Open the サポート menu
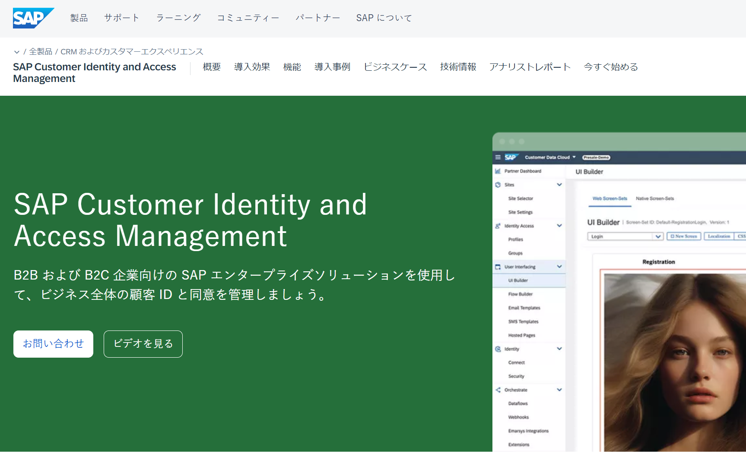Viewport: 746px width, 453px height. pyautogui.click(x=122, y=18)
